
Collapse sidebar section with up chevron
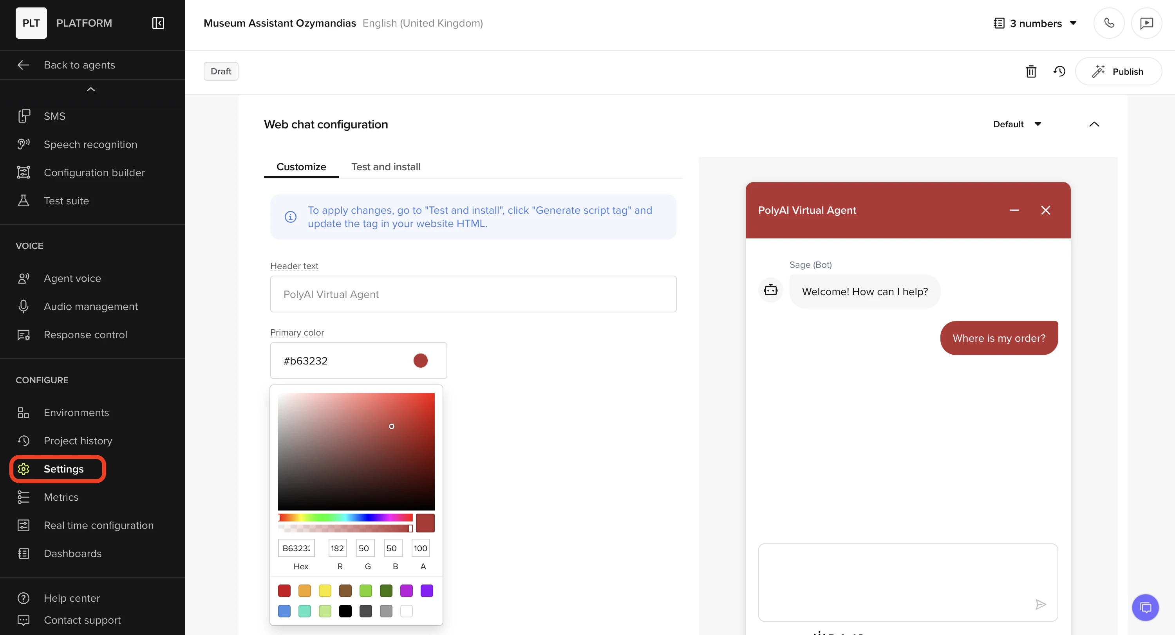[x=91, y=89]
